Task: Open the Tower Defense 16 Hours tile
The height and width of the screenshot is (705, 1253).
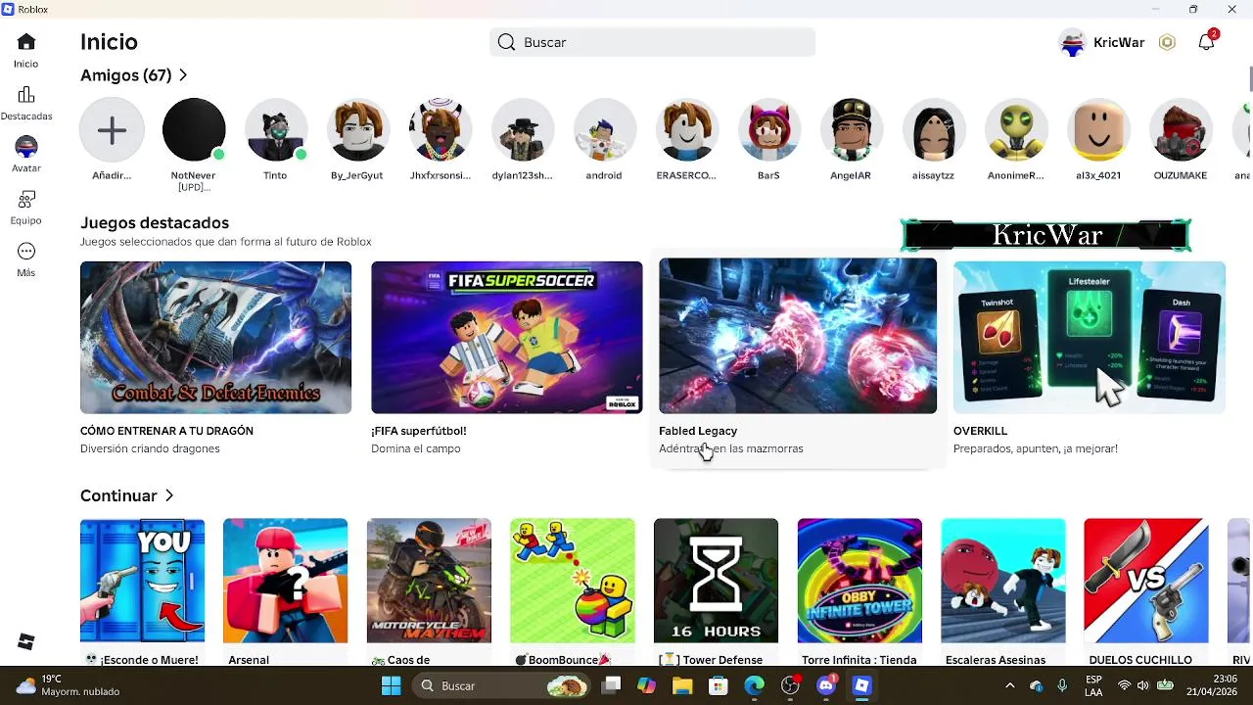Action: [716, 591]
